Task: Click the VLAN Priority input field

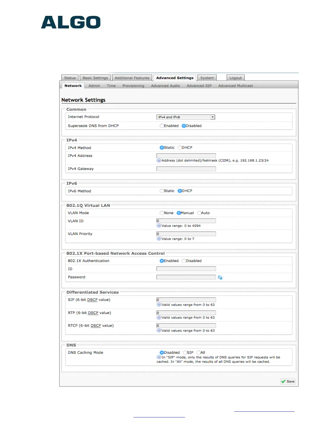Action: [186, 234]
